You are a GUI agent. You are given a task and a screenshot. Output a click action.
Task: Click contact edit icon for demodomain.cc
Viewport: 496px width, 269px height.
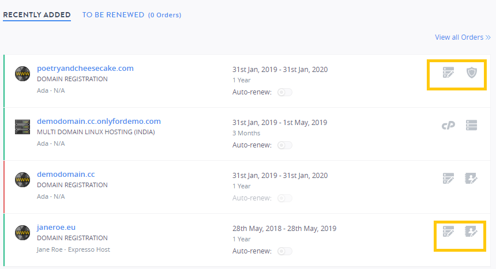click(x=471, y=179)
